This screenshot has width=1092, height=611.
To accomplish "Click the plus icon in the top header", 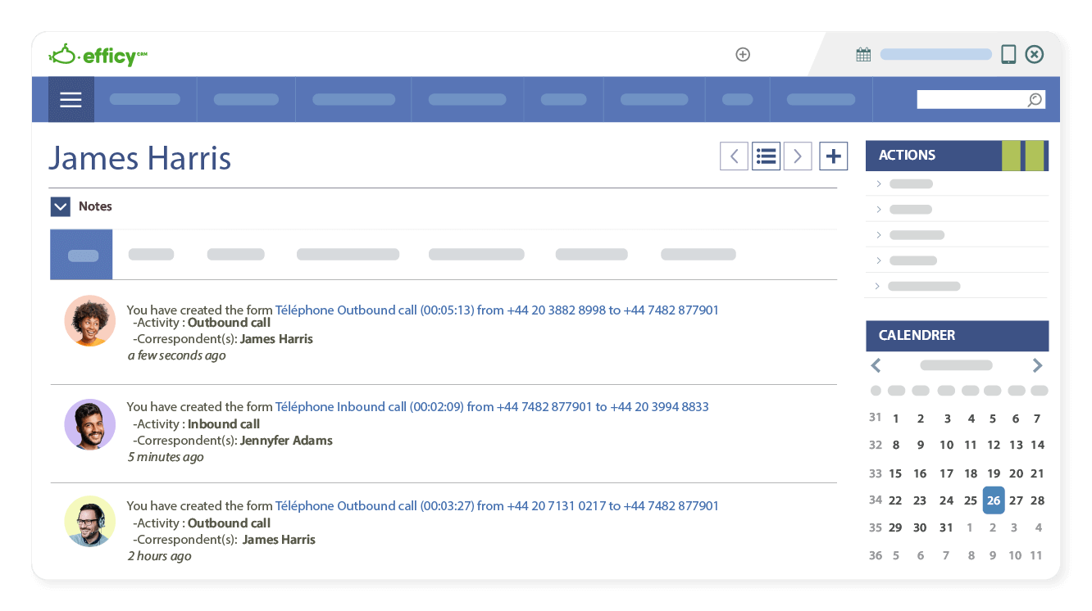I will click(742, 54).
